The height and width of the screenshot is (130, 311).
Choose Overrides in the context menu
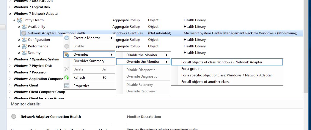[x=89, y=54]
